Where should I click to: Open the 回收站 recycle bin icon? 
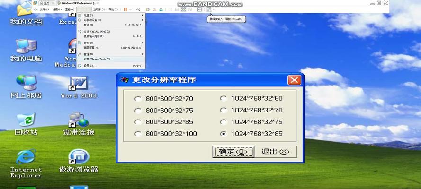pyautogui.click(x=26, y=124)
